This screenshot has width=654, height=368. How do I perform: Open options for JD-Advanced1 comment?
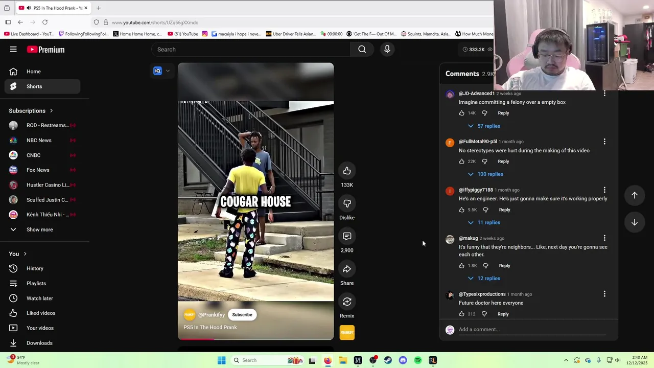pos(604,94)
